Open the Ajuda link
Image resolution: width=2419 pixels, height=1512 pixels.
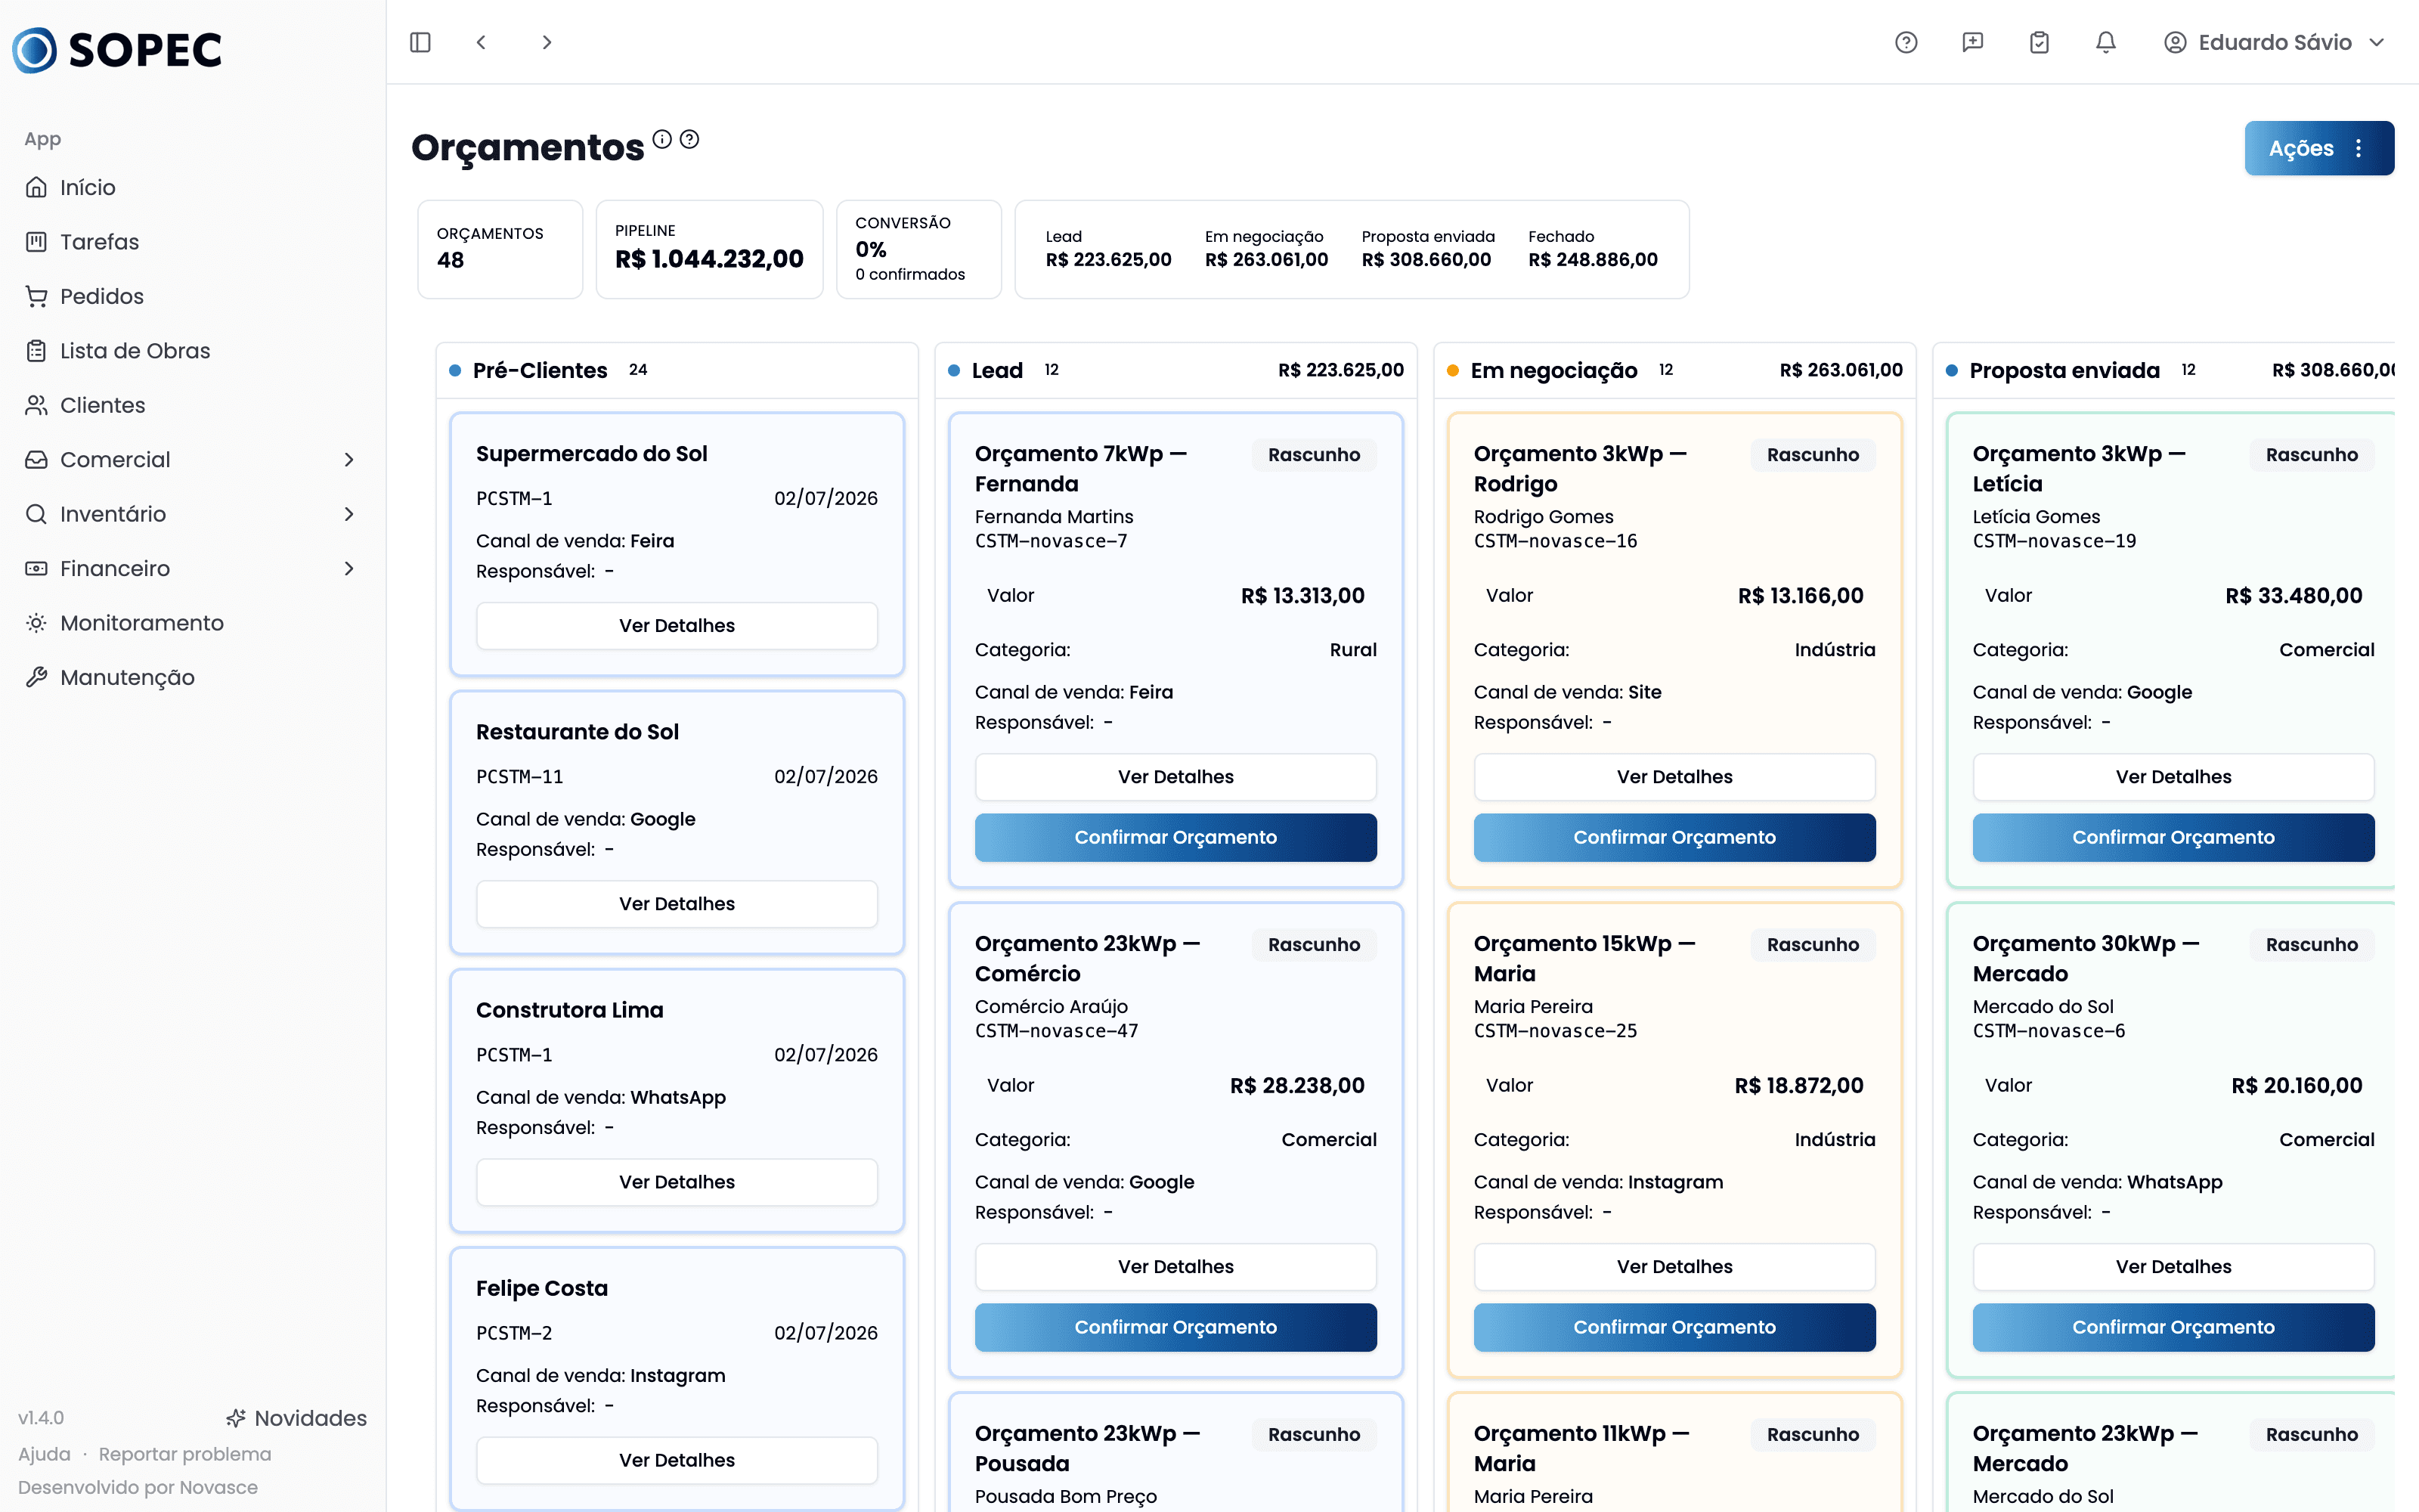pos(44,1454)
